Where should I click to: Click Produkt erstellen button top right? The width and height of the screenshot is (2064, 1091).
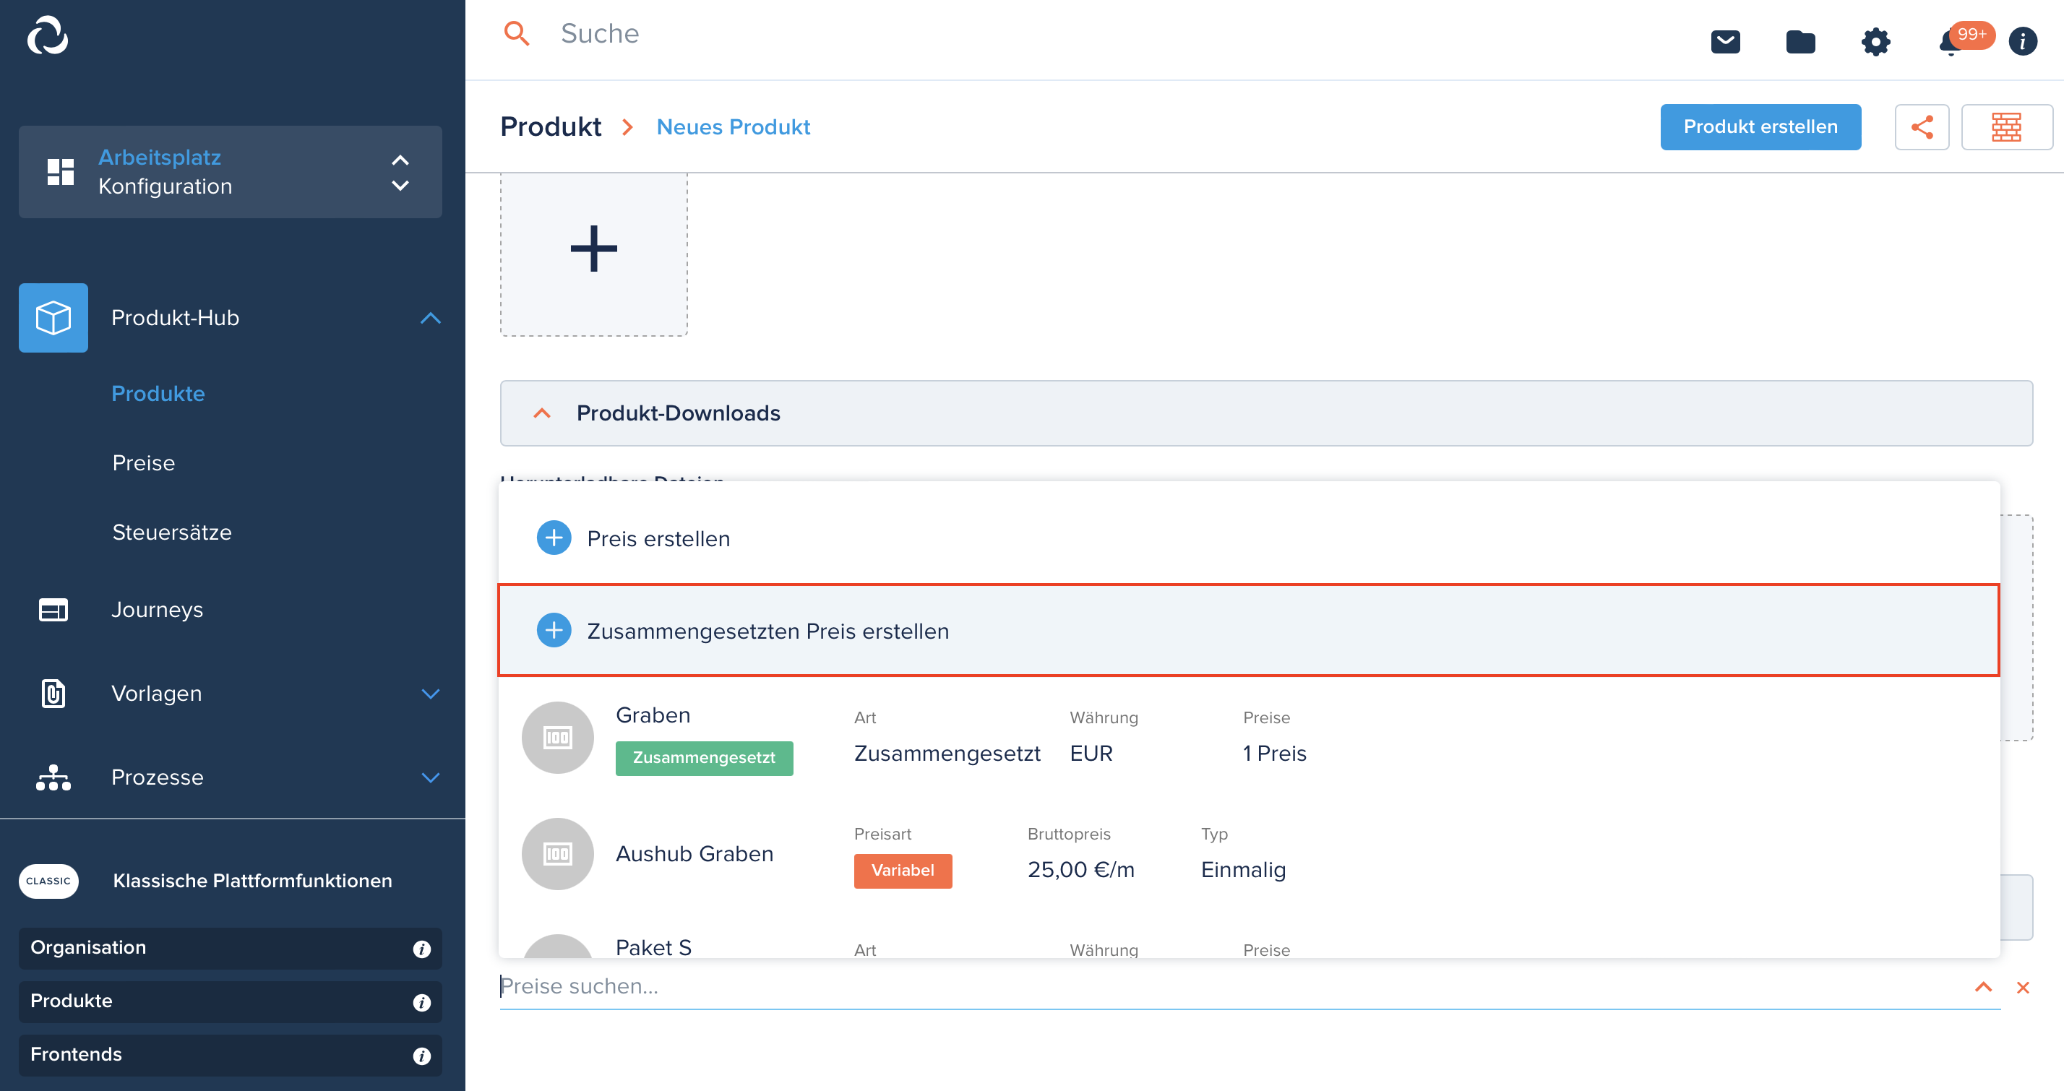[1761, 126]
